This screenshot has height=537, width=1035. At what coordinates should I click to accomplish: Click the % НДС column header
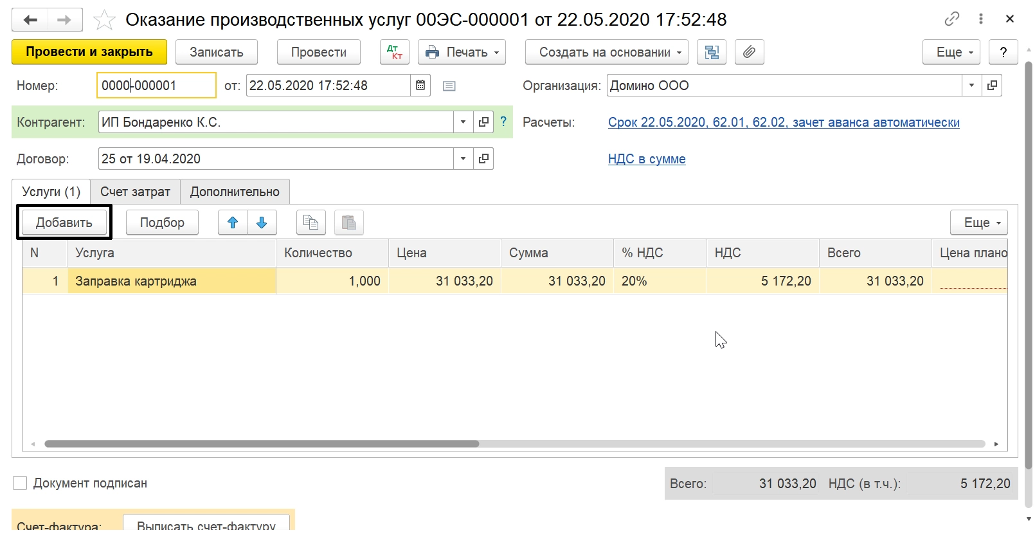[x=660, y=253]
